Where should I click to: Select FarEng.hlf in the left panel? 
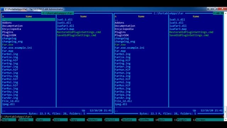pyautogui.click(x=10, y=60)
